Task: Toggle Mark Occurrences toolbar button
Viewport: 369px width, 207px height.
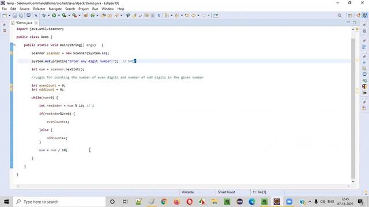Action: click(x=134, y=16)
